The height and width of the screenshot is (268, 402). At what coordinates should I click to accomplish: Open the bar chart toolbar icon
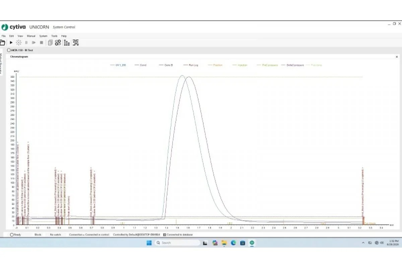[67, 43]
